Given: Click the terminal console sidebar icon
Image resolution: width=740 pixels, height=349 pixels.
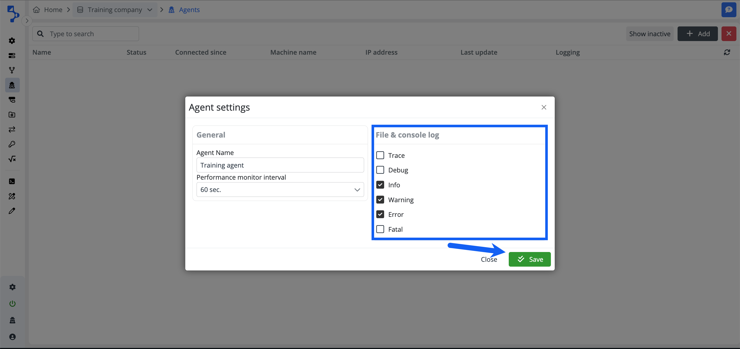Looking at the screenshot, I should (12, 181).
